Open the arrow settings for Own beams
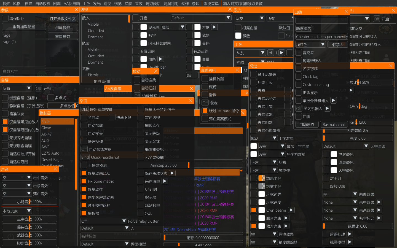 click(291, 210)
